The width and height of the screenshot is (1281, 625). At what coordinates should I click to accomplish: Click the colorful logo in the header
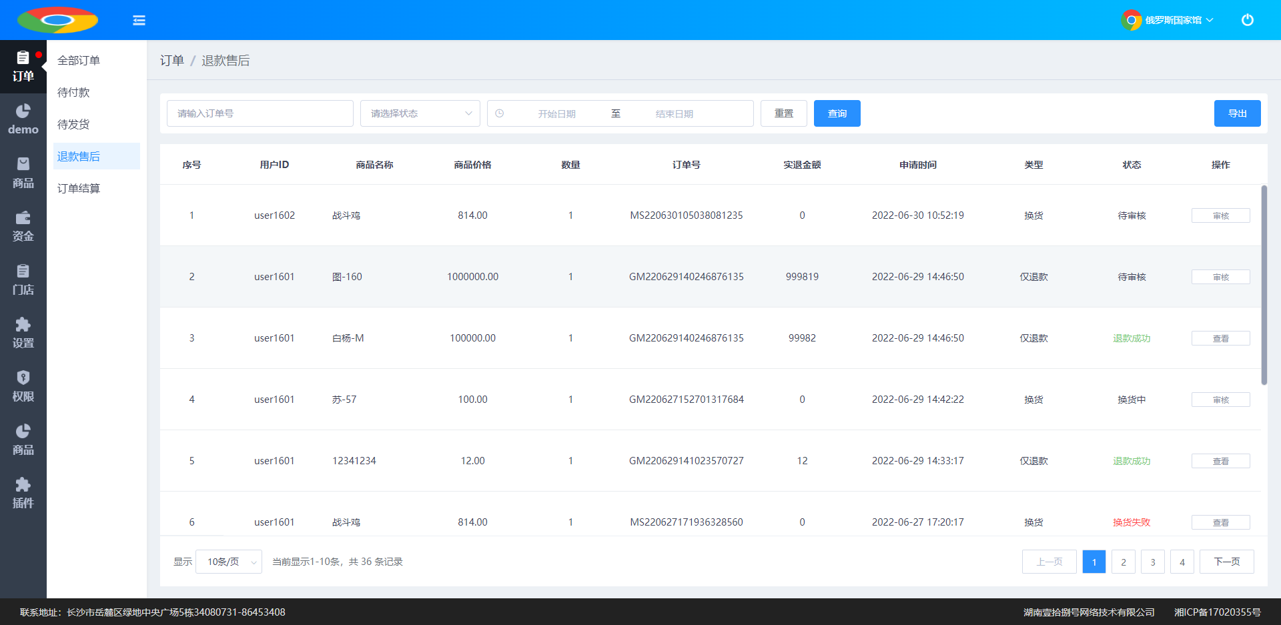(57, 20)
